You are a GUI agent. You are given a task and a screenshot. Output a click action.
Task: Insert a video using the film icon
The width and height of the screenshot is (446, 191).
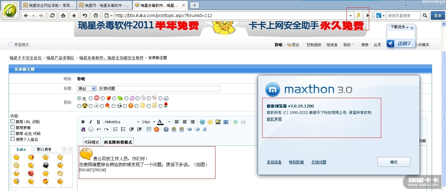[x=226, y=122]
